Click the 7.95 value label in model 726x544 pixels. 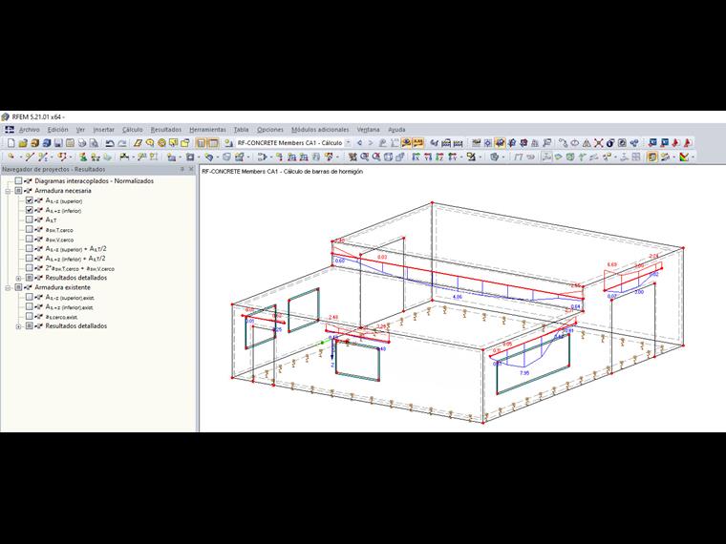coord(524,373)
